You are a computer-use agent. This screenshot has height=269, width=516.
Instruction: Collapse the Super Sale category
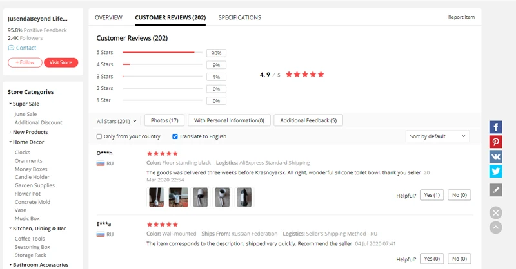[x=10, y=104]
